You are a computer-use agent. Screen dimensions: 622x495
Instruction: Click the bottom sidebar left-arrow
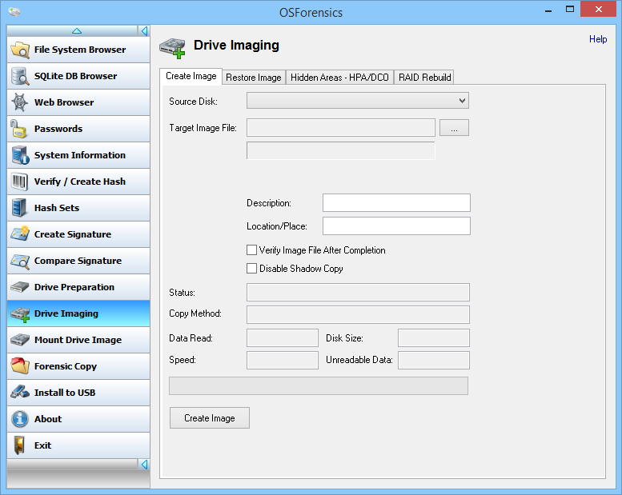144,464
